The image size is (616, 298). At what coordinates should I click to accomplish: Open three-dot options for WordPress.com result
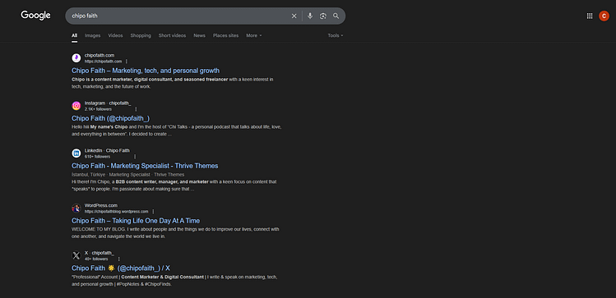coord(153,211)
